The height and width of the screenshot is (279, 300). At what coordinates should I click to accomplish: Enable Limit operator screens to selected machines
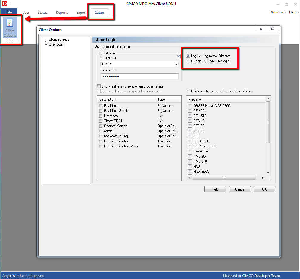pyautogui.click(x=188, y=91)
